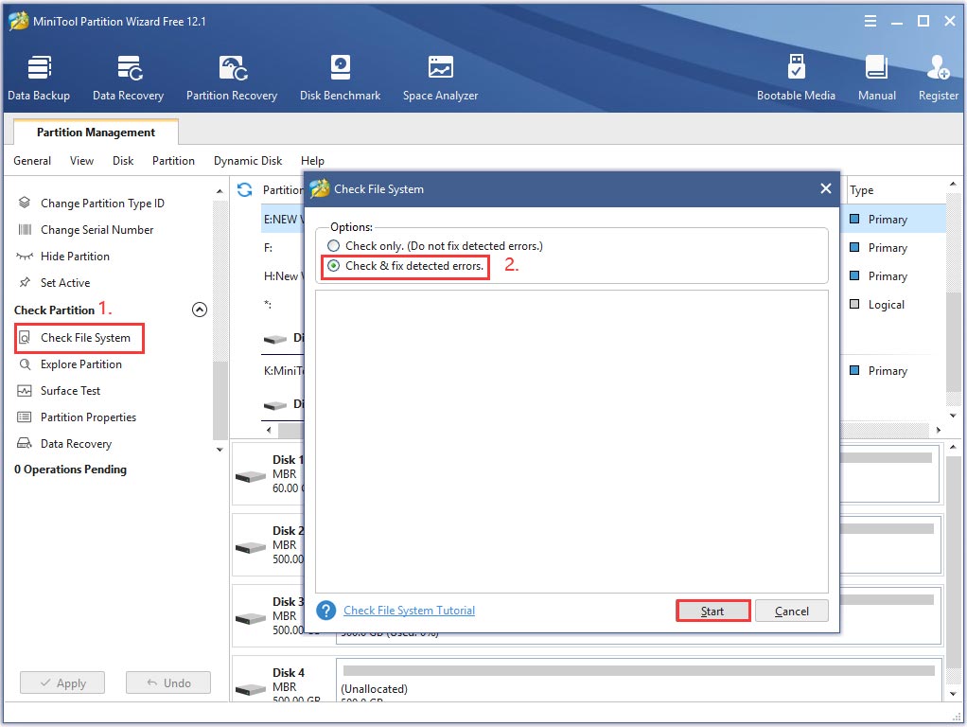Screen dimensions: 967x727
Task: Open the Partition menu
Action: (x=173, y=161)
